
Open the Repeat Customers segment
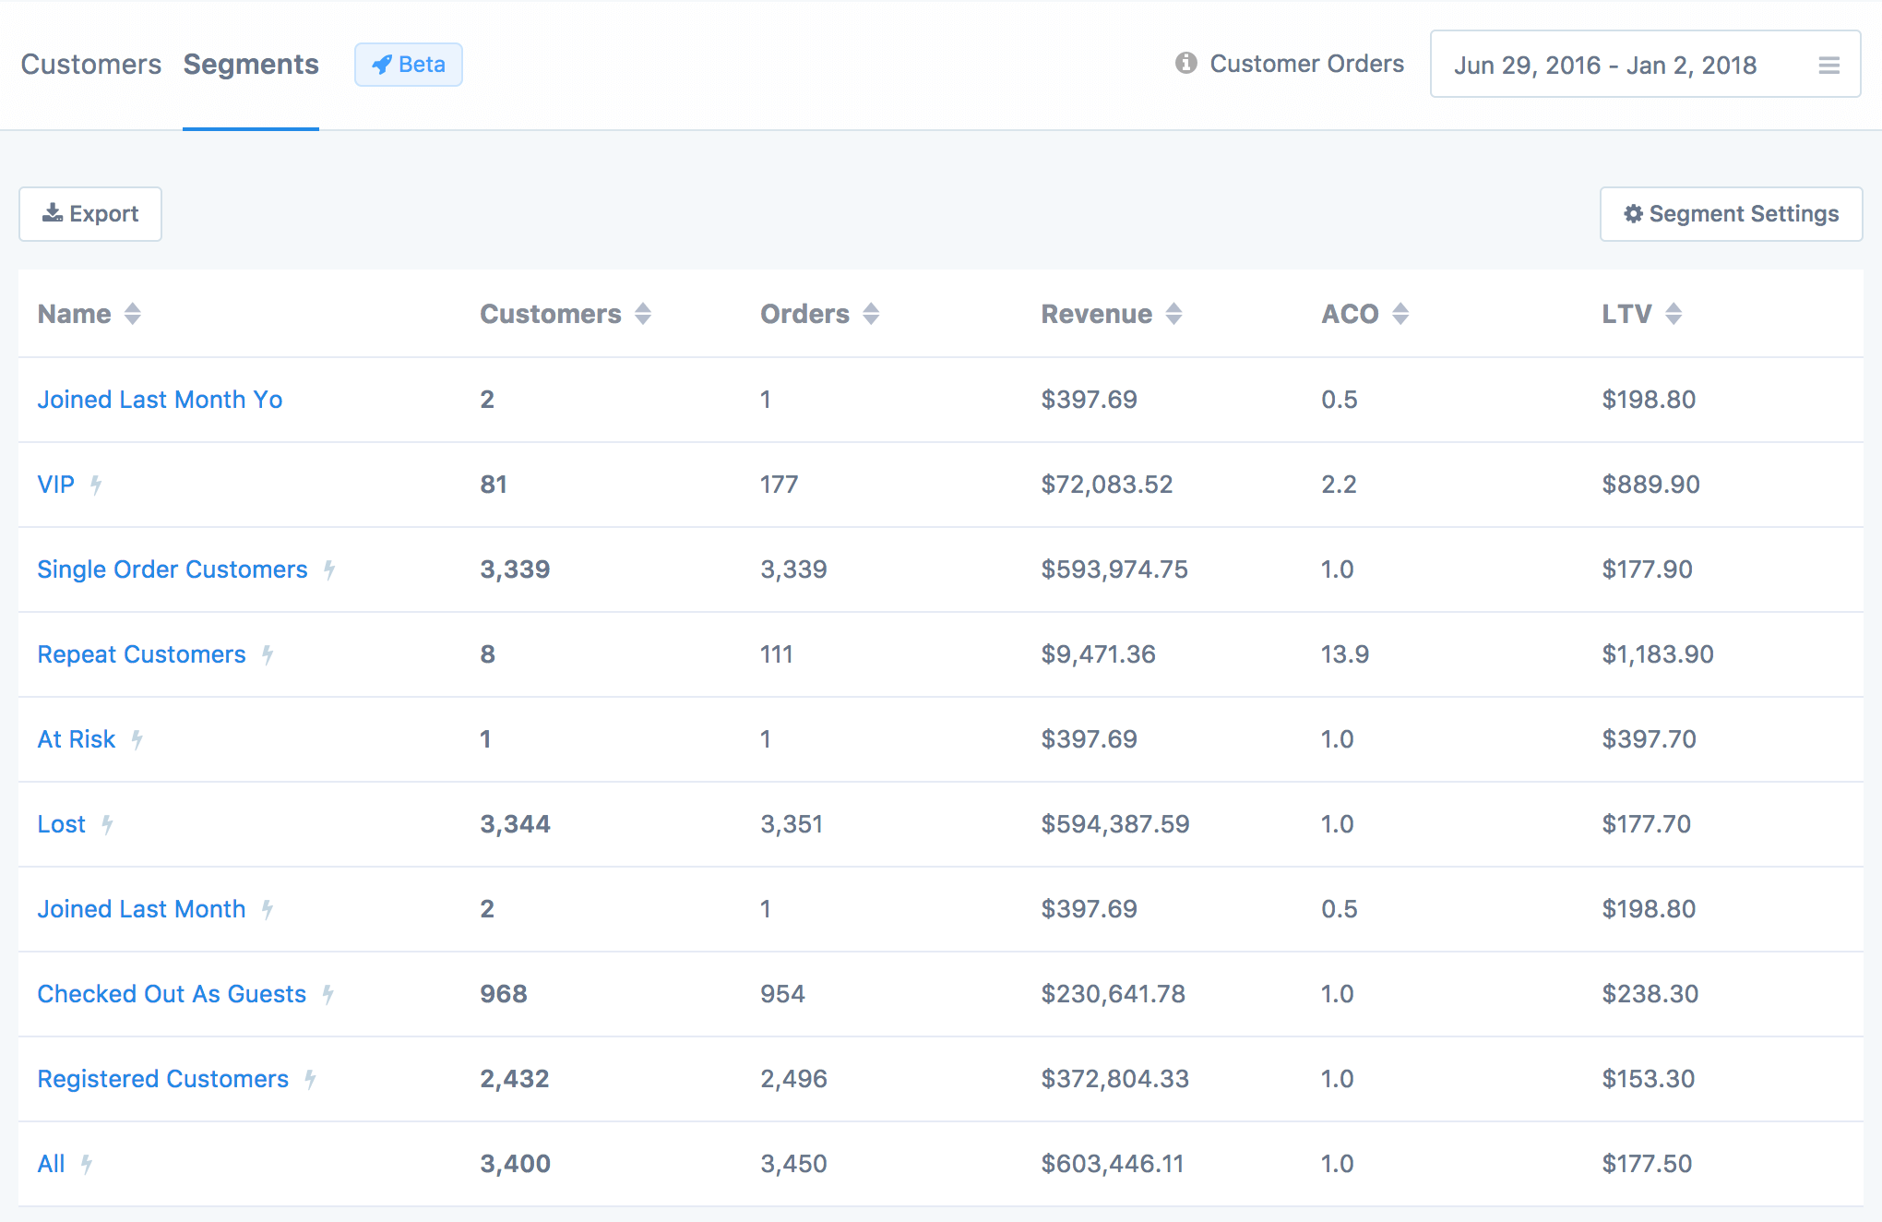click(142, 654)
